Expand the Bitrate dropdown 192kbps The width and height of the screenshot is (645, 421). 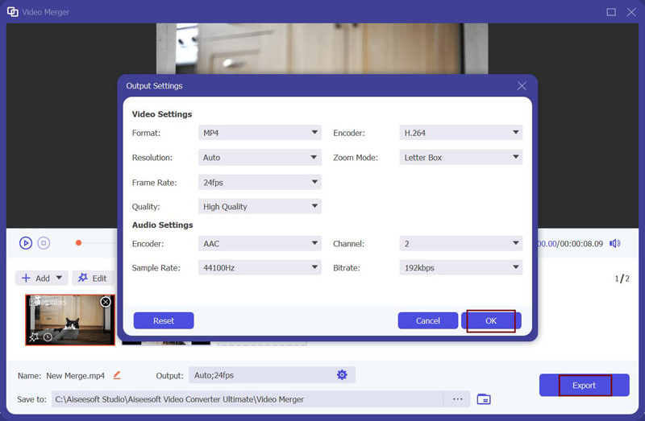[x=460, y=268]
